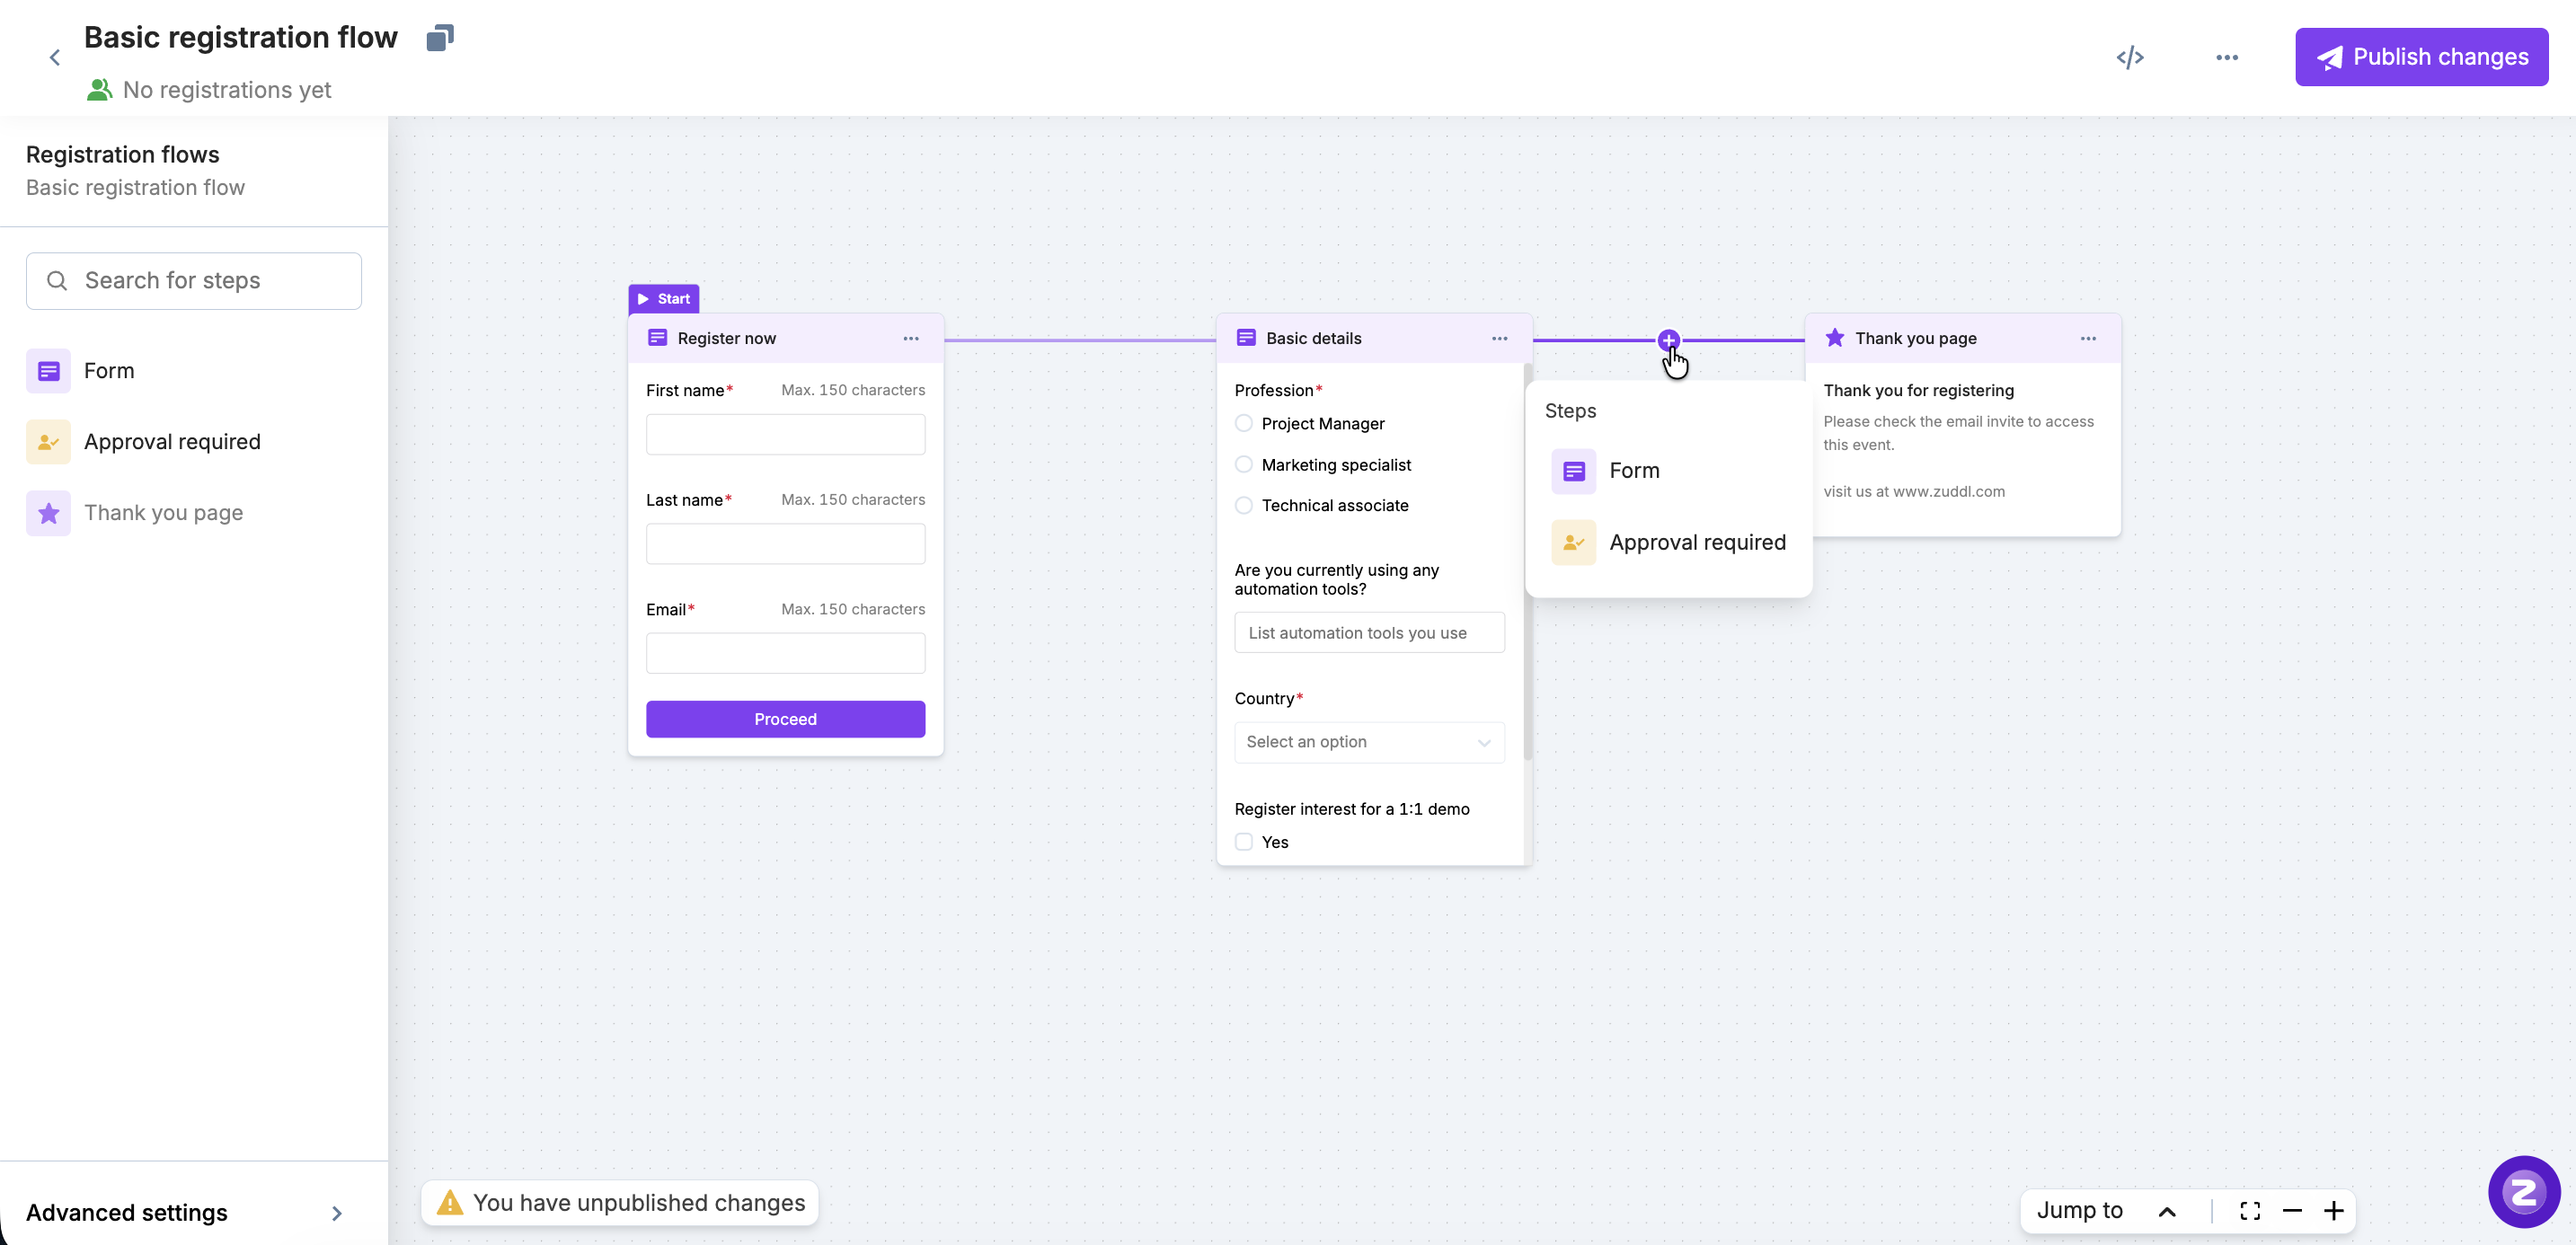Open the Zuddl chat bubble icon
The width and height of the screenshot is (2576, 1245).
pyautogui.click(x=2523, y=1191)
